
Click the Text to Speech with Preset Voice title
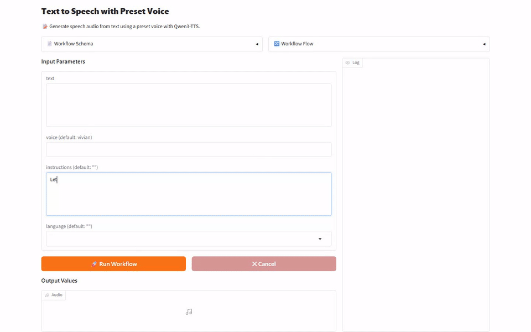(105, 11)
